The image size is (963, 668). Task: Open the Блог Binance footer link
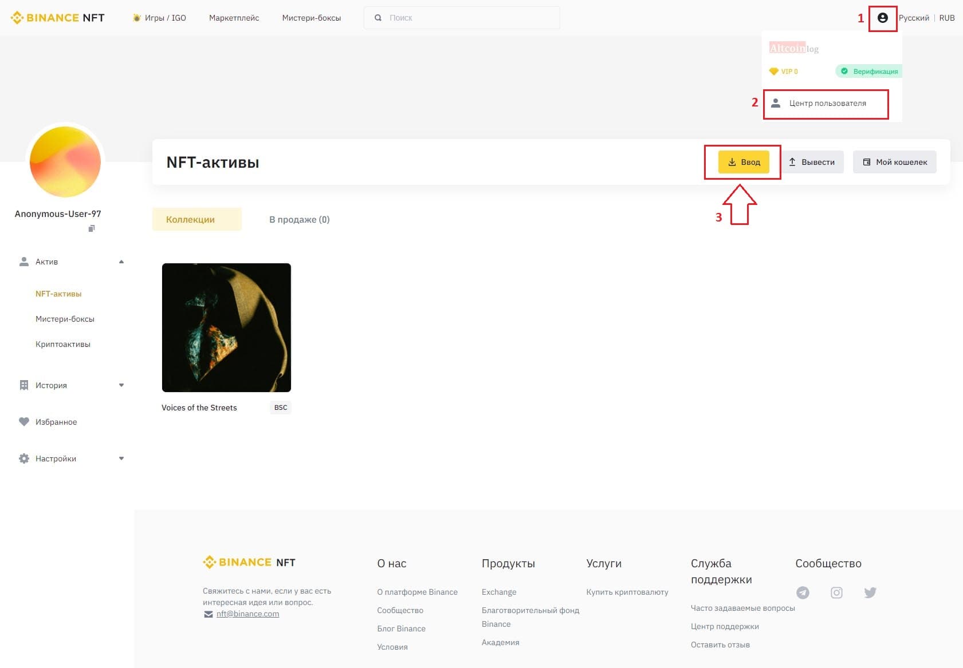(x=401, y=629)
